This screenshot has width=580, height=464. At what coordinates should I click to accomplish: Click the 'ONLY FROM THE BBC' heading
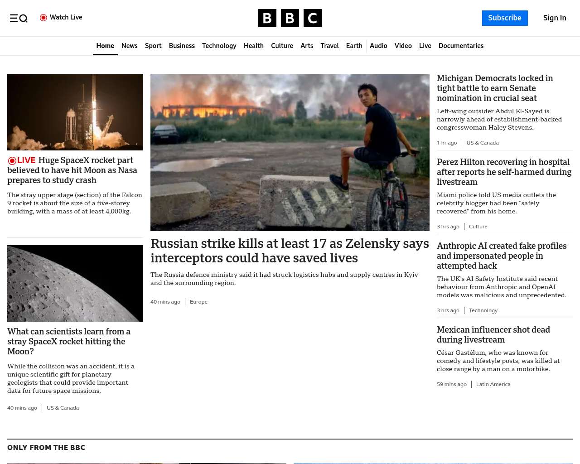[x=46, y=448]
